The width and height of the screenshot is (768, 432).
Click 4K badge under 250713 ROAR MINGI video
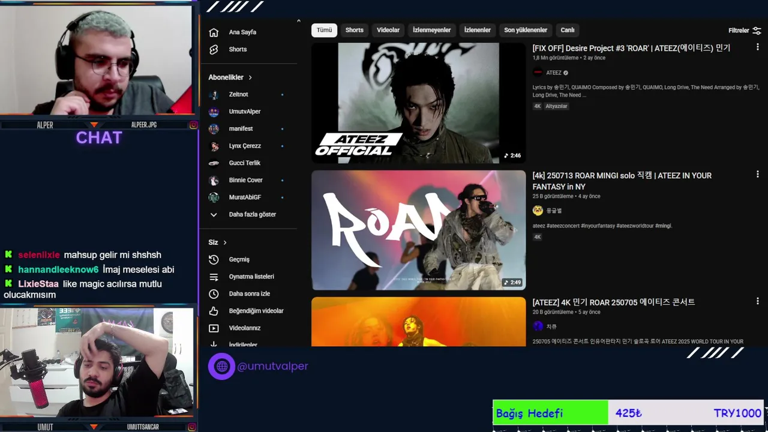pos(537,237)
